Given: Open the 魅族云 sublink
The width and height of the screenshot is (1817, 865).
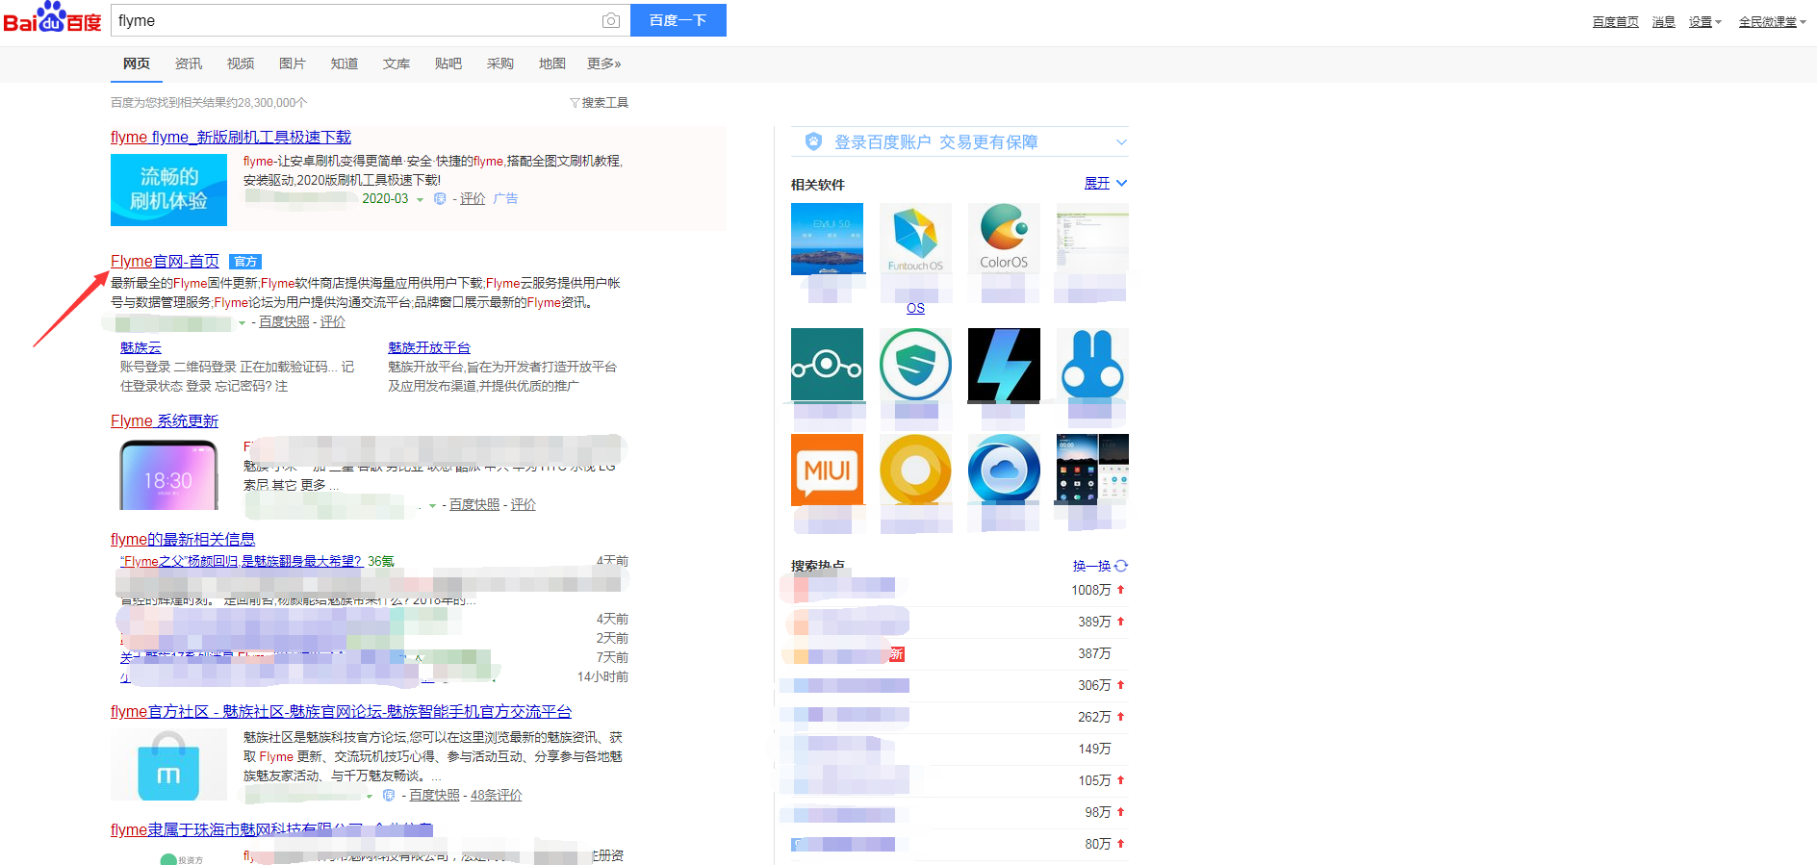Looking at the screenshot, I should [141, 347].
